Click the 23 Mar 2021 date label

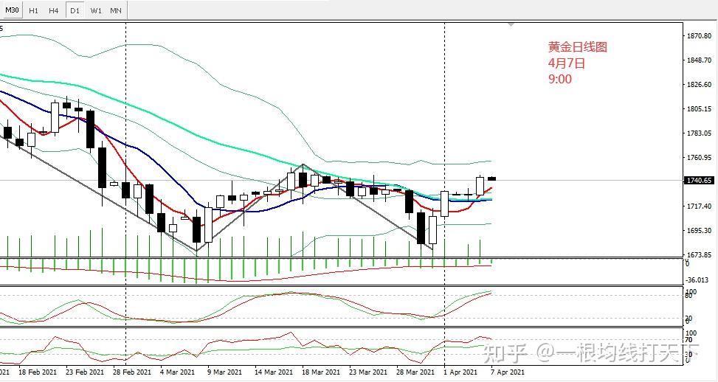tap(368, 372)
